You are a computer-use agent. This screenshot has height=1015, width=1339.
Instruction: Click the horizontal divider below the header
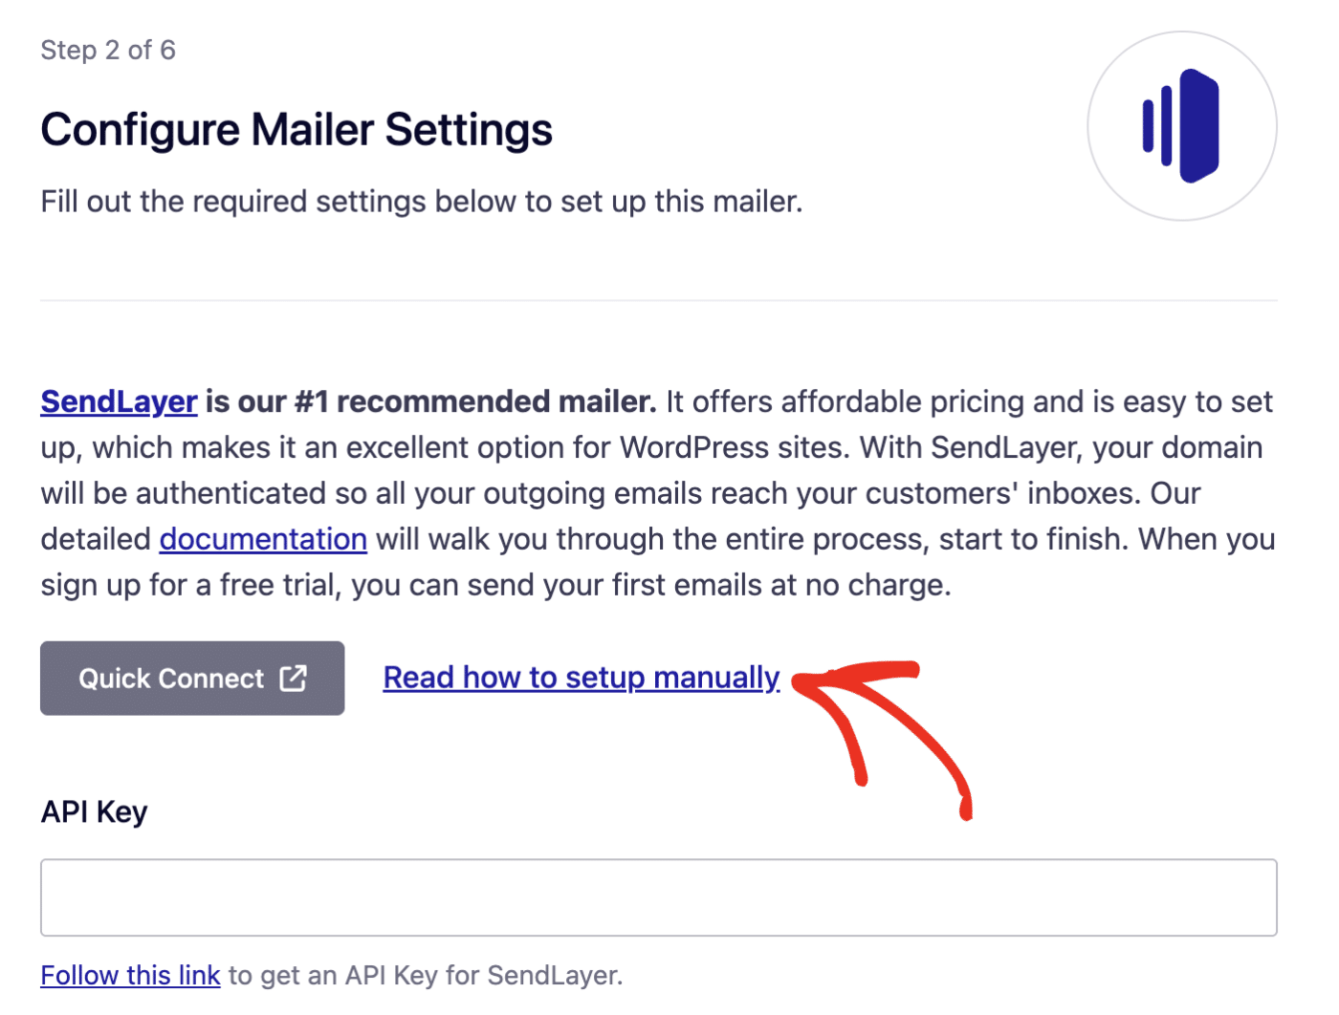coord(658,300)
